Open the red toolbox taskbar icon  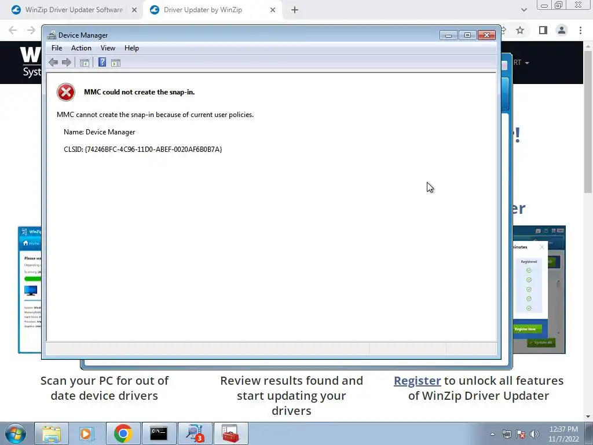click(230, 433)
